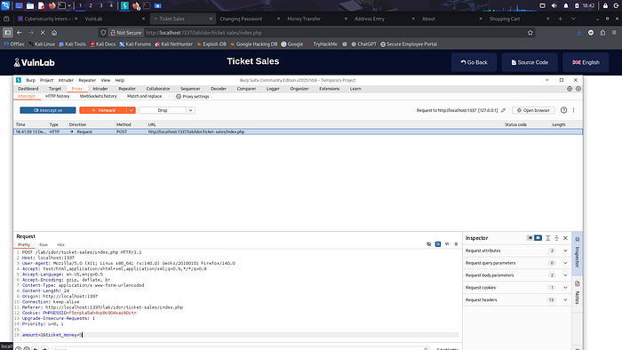Open a new Firefox tab with plus

click(560, 19)
